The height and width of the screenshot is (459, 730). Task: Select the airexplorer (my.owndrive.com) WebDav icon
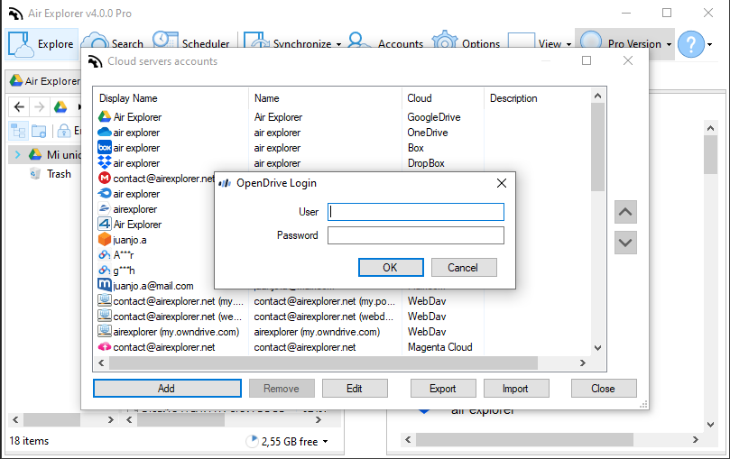pyautogui.click(x=105, y=331)
